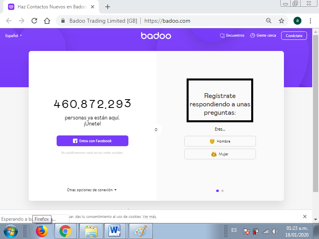Dismiss the cookie notice
319x239 pixels.
305,216
